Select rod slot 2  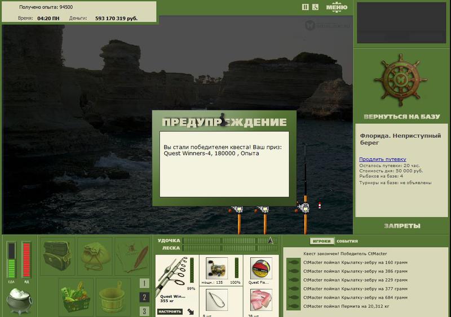tap(144, 297)
